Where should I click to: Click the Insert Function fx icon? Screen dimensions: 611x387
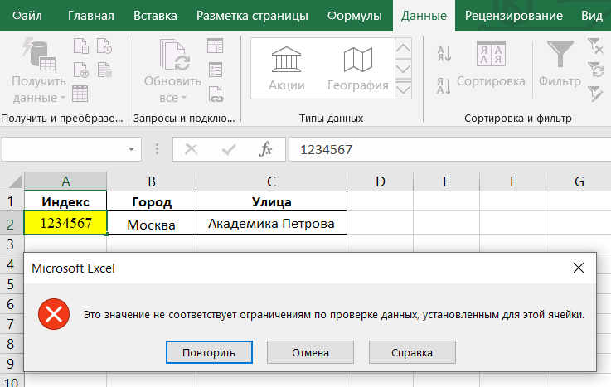coord(265,149)
